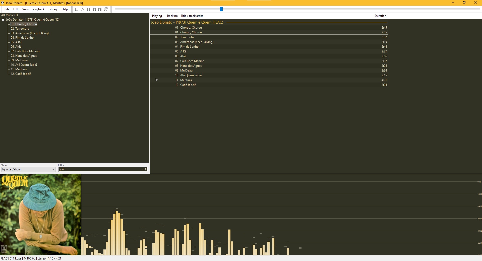Screen dimensions: 482x261
Task: Select '03. Amazonas (Keep Talking)' tree item
Action: pos(30,33)
